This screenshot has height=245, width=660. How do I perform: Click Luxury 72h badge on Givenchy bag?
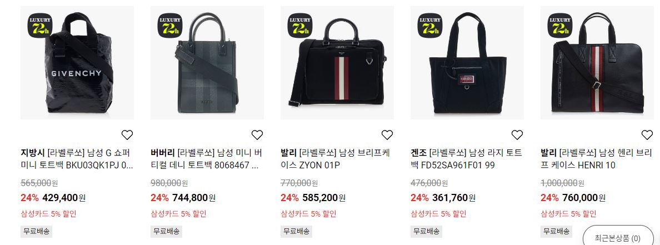click(41, 25)
